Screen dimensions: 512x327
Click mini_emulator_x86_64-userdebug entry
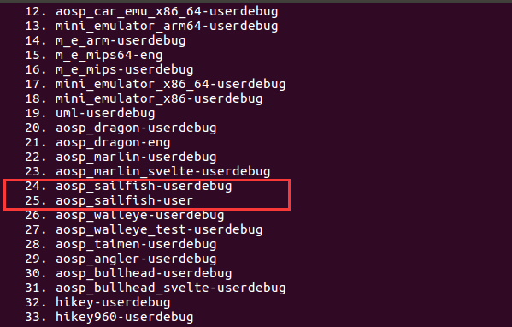pos(170,84)
